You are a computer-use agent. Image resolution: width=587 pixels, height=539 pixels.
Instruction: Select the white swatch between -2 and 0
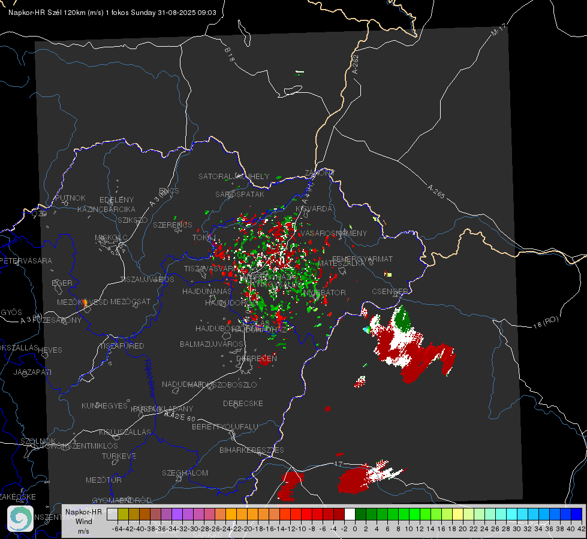(x=350, y=514)
